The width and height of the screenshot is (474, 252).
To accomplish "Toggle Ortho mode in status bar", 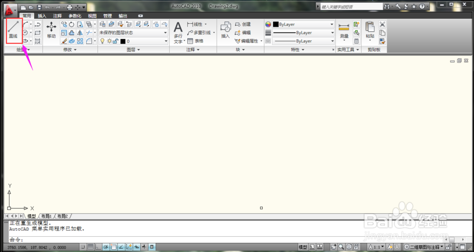I will tap(98, 247).
